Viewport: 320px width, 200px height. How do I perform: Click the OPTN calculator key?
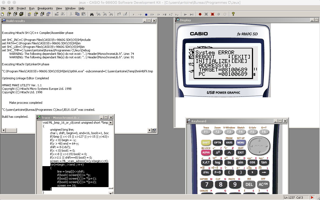[x=217, y=142]
